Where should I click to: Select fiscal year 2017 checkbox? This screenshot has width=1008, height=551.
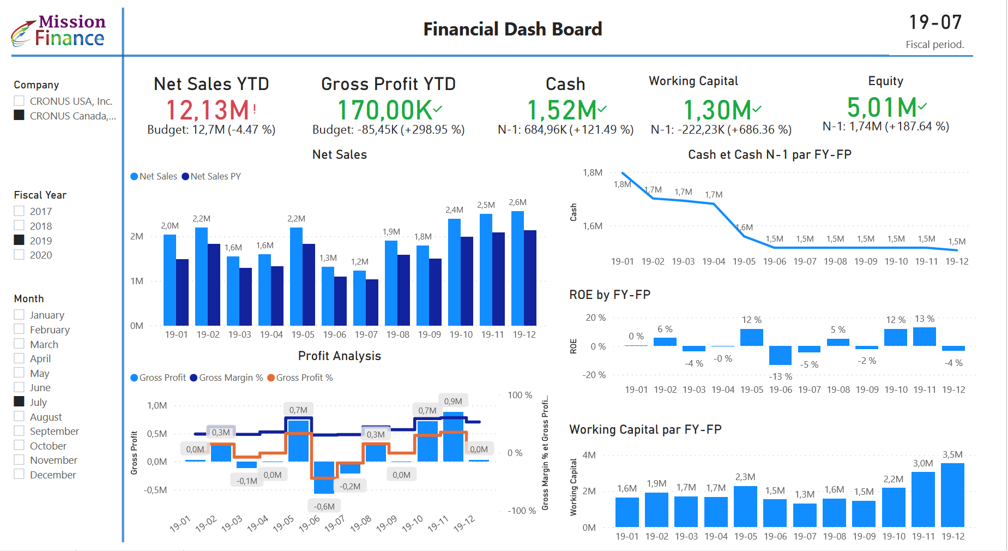coord(19,211)
